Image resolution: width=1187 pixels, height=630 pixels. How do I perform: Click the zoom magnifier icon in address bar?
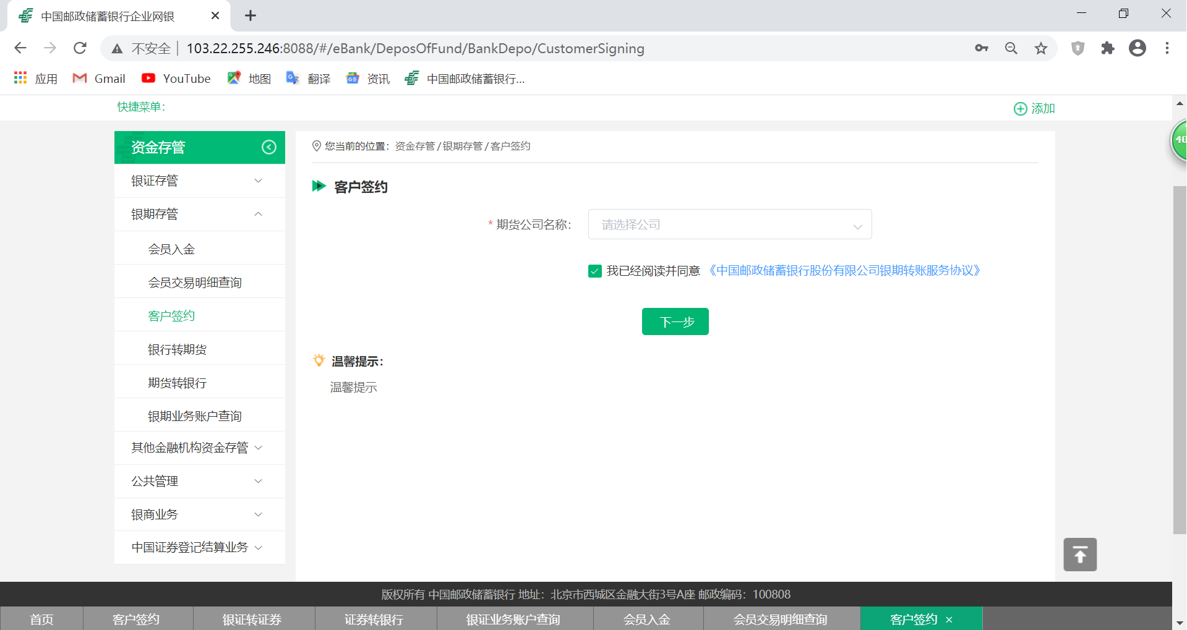(x=1011, y=48)
